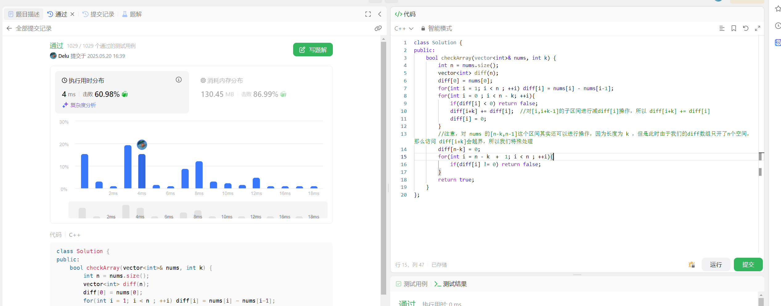Click the clapping hands icon beside 60.98%

[125, 94]
